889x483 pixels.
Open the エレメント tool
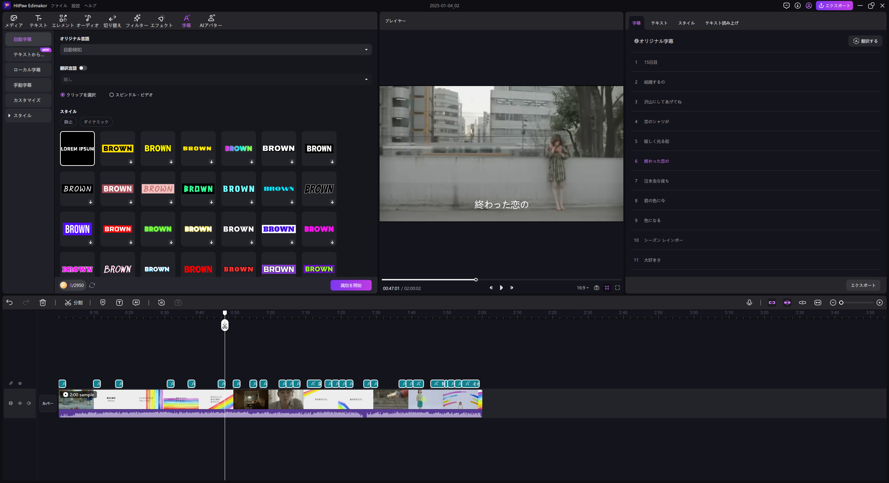click(x=63, y=21)
